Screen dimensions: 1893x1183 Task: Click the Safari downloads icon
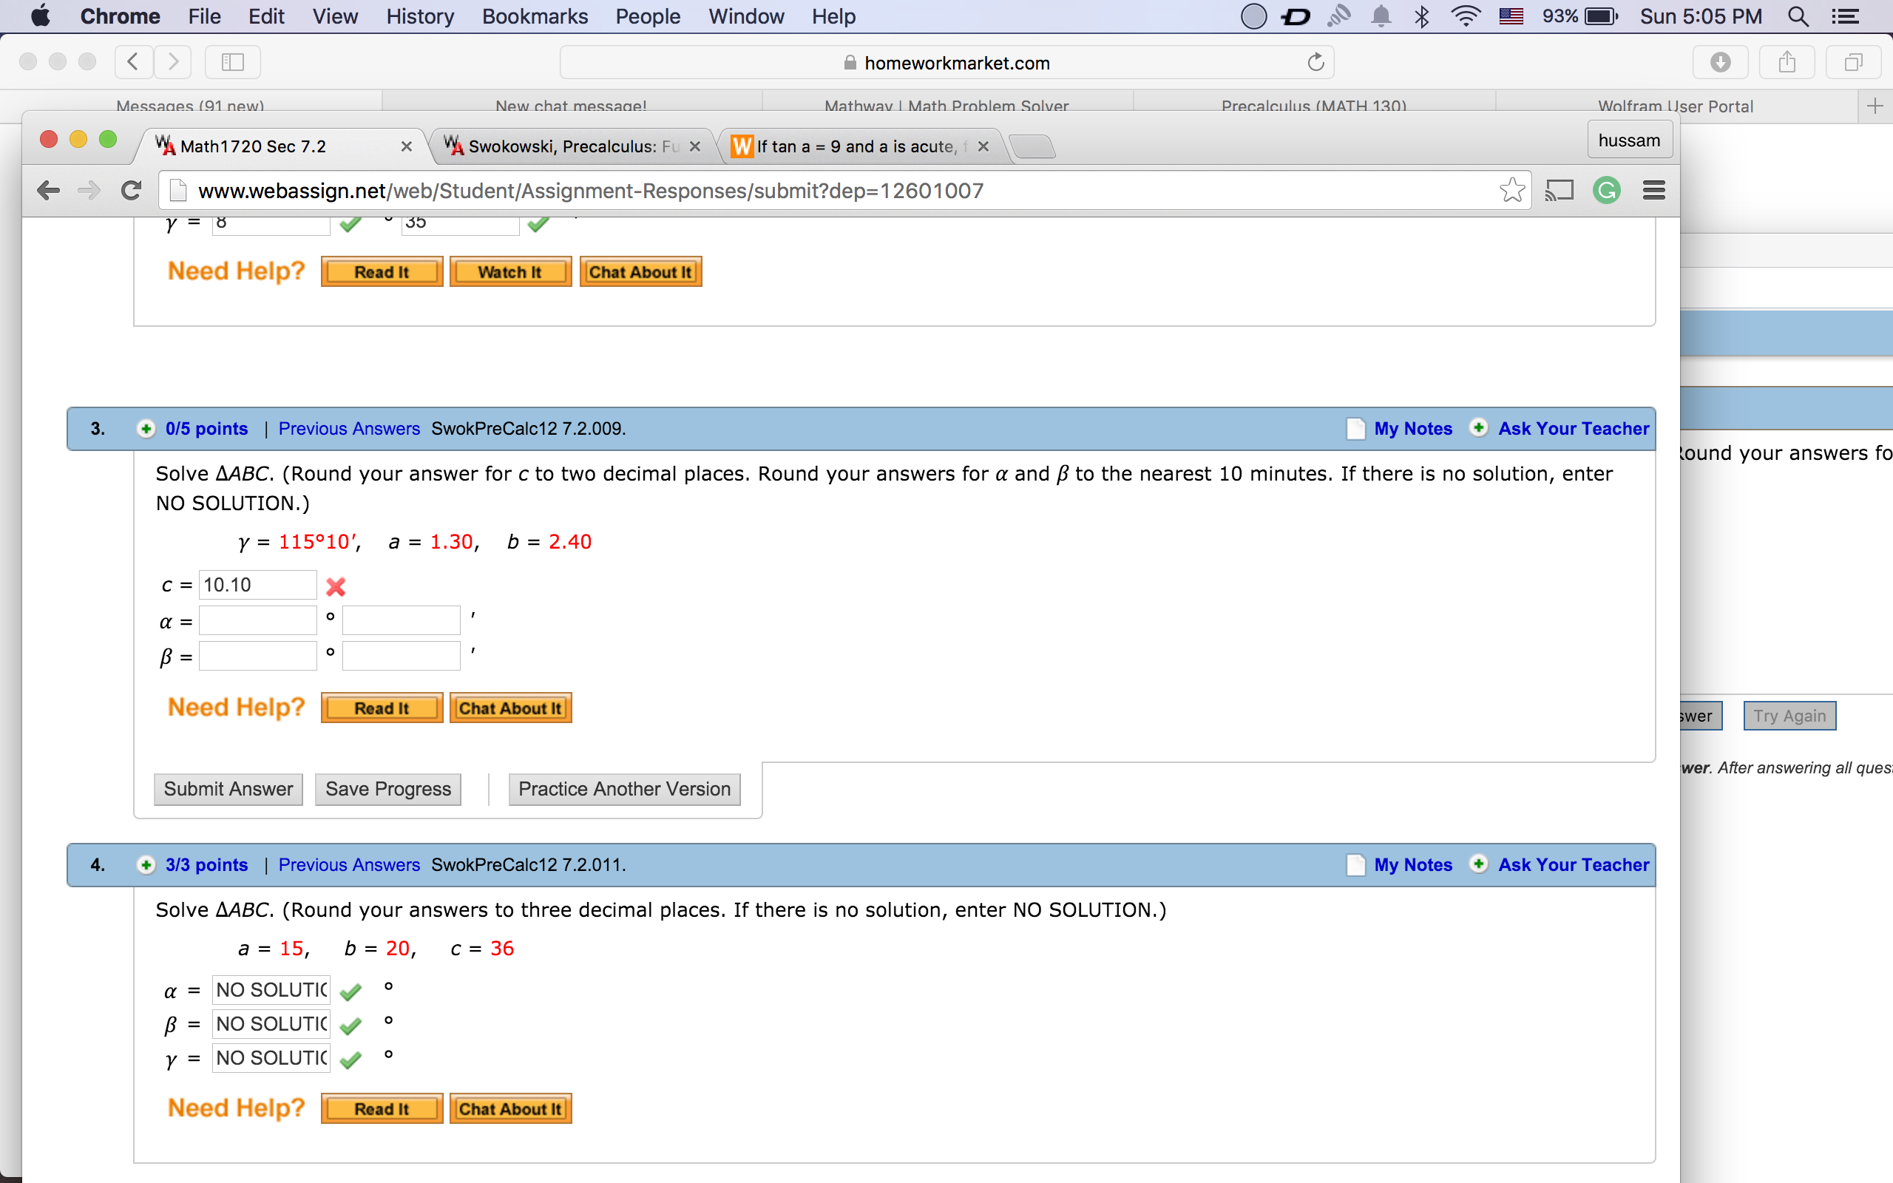click(x=1720, y=62)
